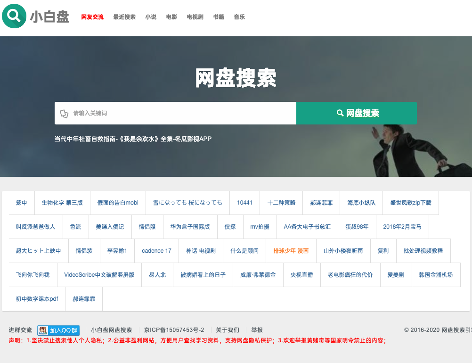Click the 初中数学课本pdf keyword tag
Viewport: 472px width, 363px height.
click(x=36, y=298)
